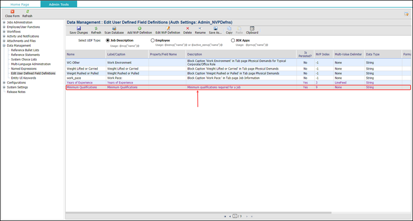Click the Add NVP Definition icon

click(140, 28)
